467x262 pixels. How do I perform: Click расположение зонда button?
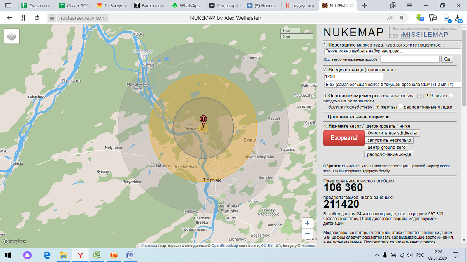click(389, 154)
